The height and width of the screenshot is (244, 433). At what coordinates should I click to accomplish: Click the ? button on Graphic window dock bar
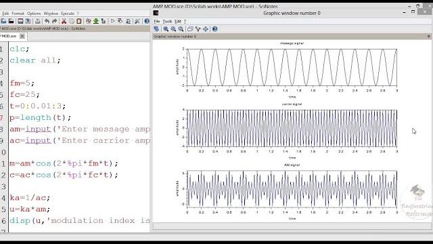pyautogui.click(x=428, y=36)
